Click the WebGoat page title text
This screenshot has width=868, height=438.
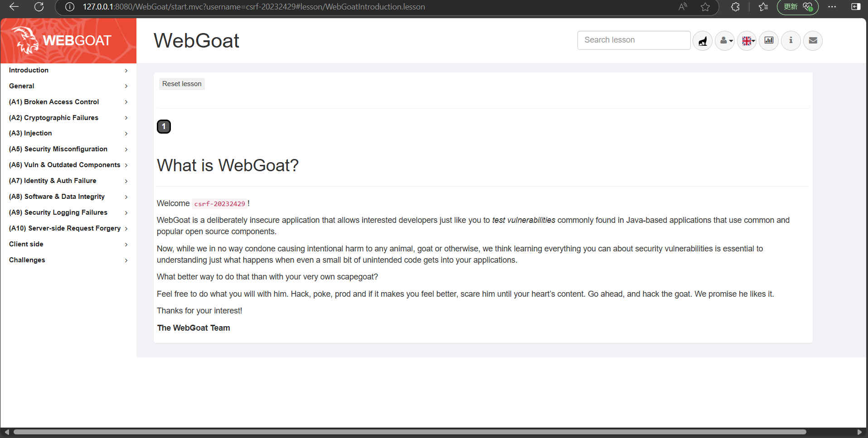tap(196, 40)
